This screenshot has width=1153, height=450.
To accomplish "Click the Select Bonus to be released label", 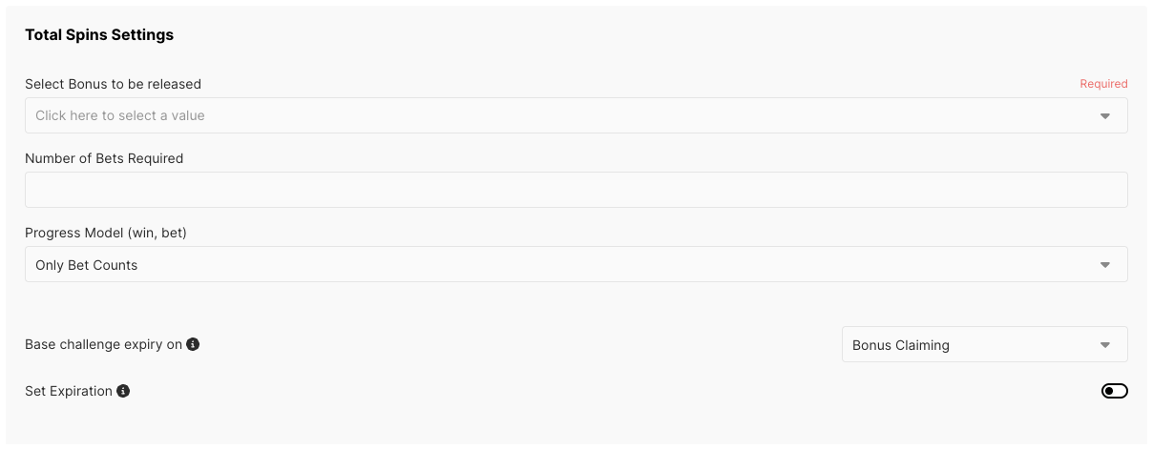I will (113, 84).
